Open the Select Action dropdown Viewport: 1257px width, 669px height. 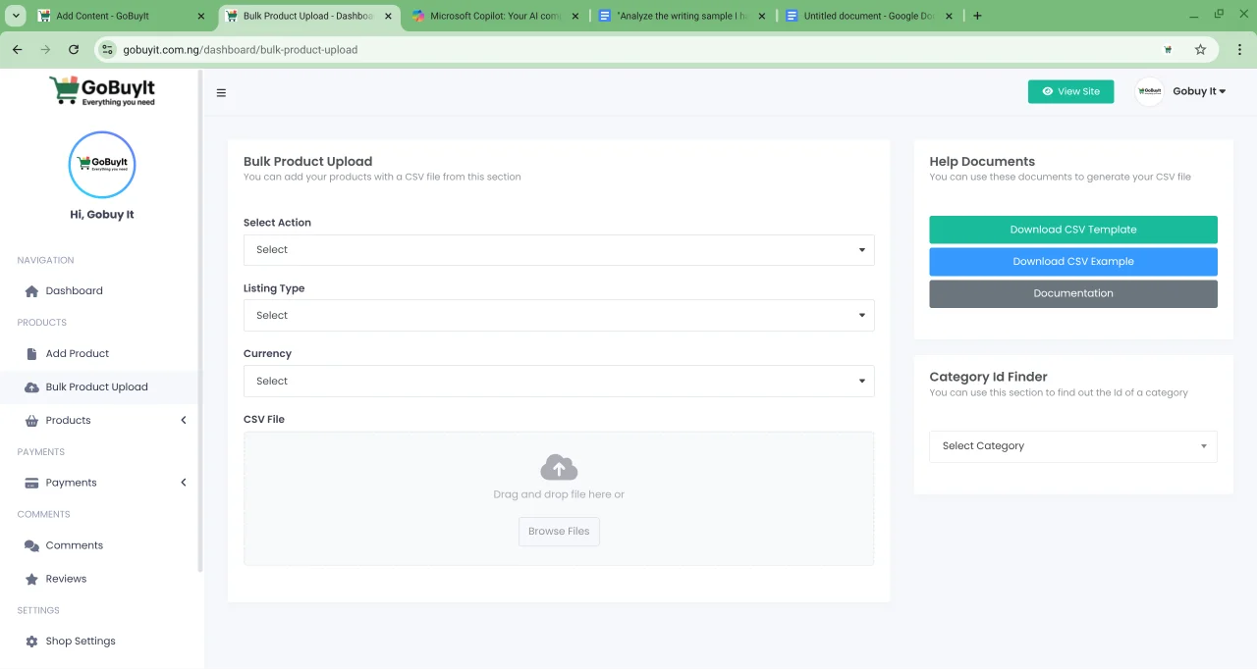[558, 250]
